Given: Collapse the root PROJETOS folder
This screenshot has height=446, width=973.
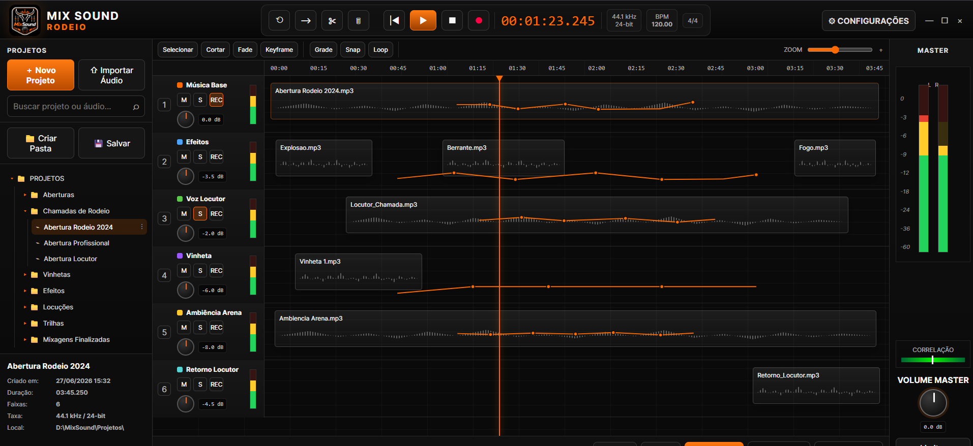Looking at the screenshot, I should pyautogui.click(x=12, y=179).
